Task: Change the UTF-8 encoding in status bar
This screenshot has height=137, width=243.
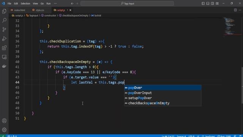Action: pyautogui.click(x=191, y=136)
